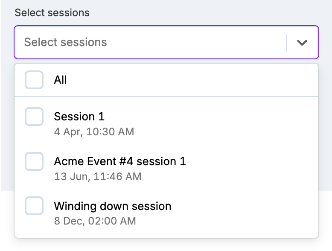Enable the Acme Event #4 session 1 checkbox

click(34, 161)
